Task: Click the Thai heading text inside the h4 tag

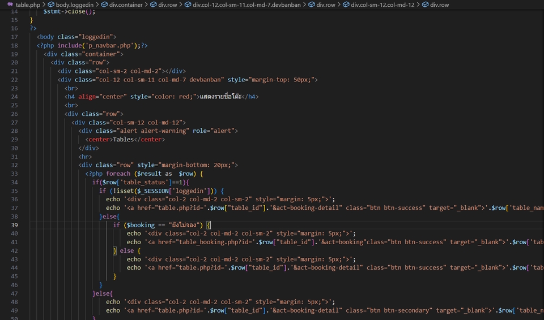Action: point(220,97)
